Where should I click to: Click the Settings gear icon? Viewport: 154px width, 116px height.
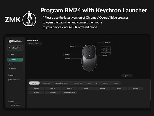click(8, 101)
